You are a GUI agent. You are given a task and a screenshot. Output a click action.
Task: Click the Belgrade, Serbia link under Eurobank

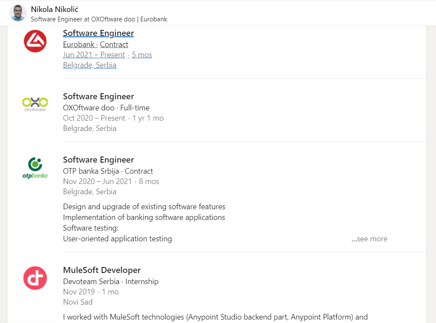click(x=90, y=65)
